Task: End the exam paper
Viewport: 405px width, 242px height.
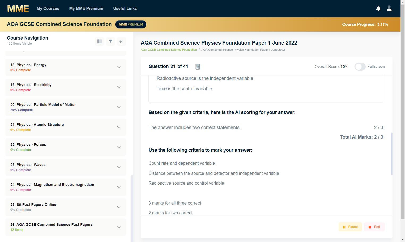Action: point(374,227)
